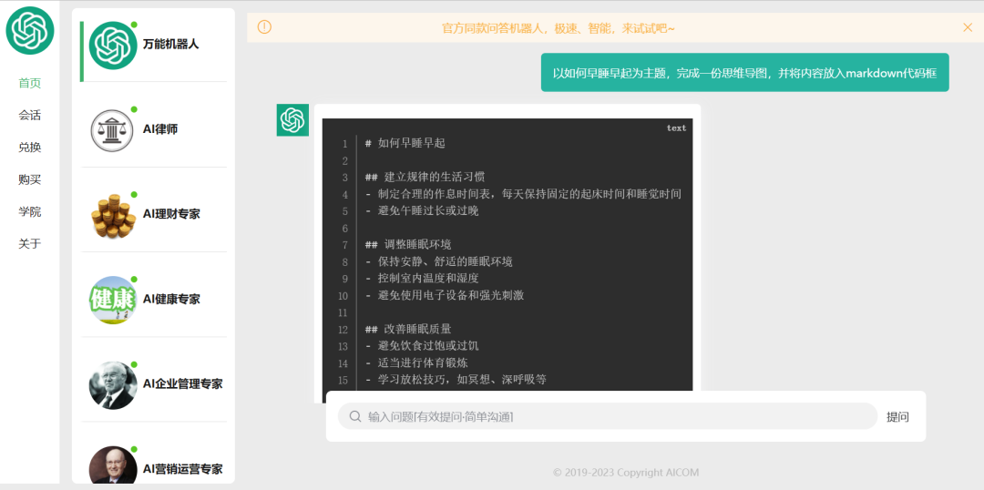Focus the 输入问题 question input field
Screen dimensions: 984x490
[x=608, y=416]
